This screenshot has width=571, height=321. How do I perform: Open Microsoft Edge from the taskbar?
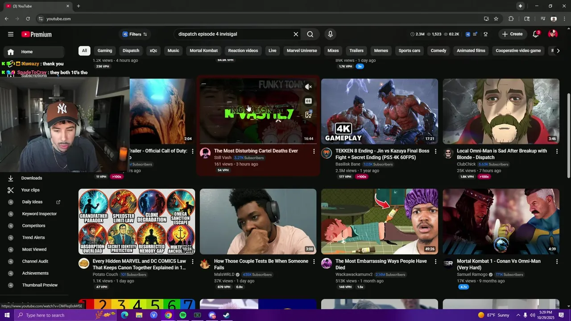pos(124,315)
